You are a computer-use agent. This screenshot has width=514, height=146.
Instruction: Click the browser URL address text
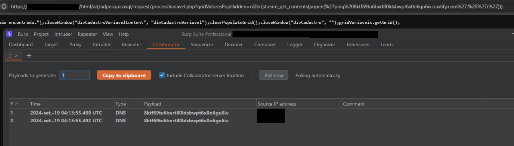257,6
